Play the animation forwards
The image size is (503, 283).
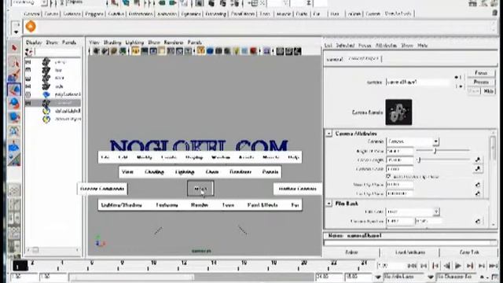tap(458, 266)
